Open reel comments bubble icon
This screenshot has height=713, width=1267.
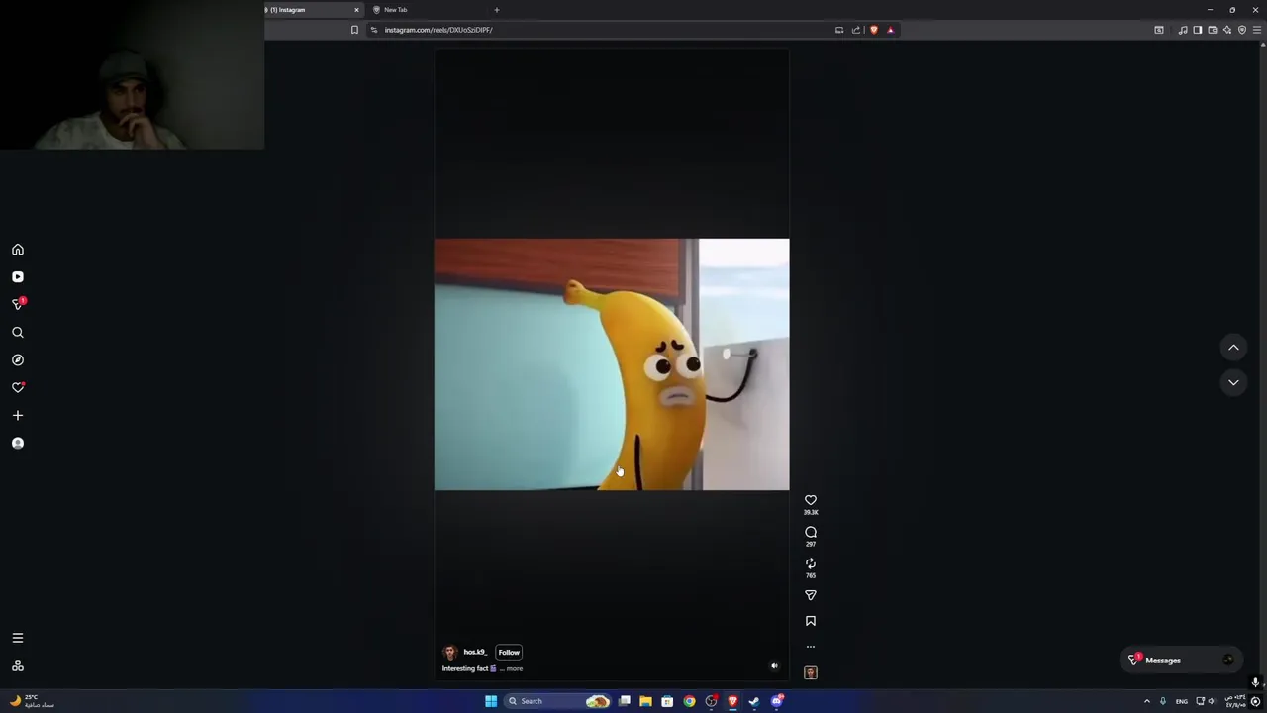pos(811,532)
